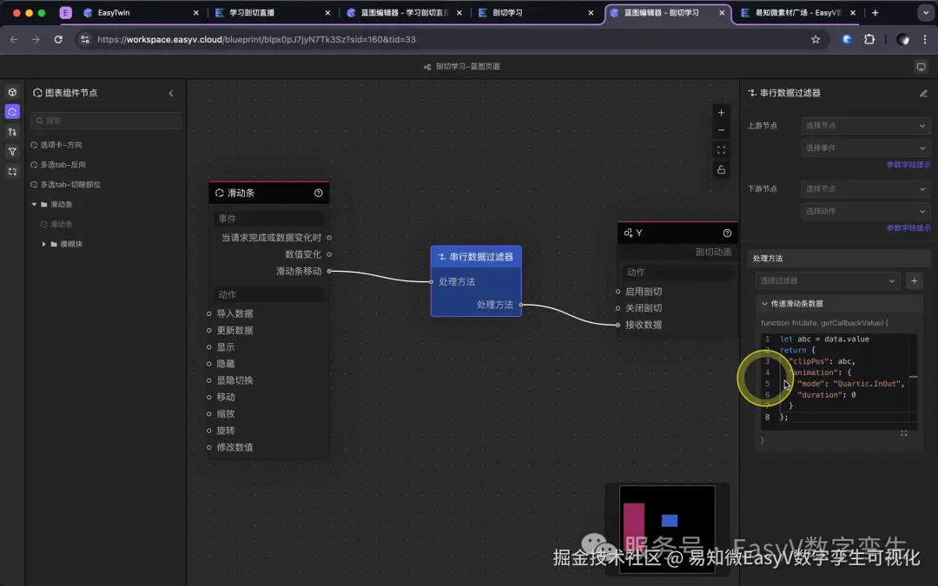Select the 串行数据过滤器 node header

pos(476,257)
